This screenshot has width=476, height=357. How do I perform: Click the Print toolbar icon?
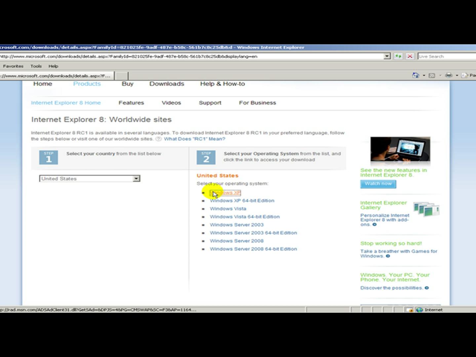449,75
